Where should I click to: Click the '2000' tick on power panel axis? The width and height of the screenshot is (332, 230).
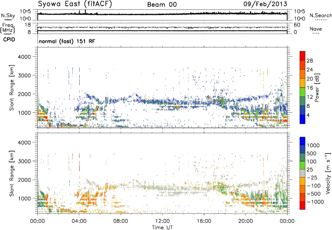coord(24,94)
